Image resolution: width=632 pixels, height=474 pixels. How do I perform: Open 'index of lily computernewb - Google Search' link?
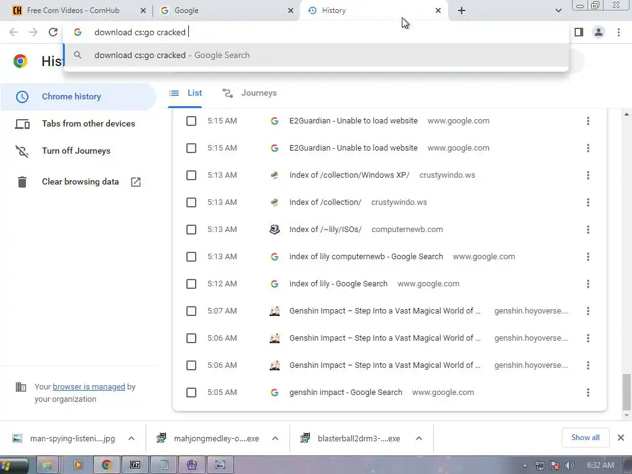366,257
